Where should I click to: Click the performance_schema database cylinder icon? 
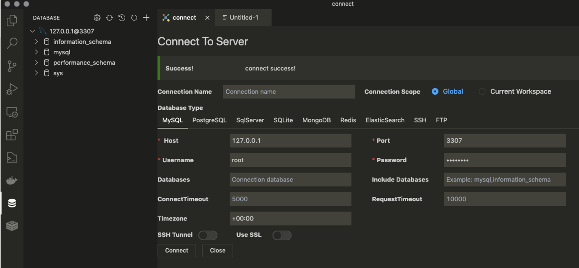click(47, 63)
